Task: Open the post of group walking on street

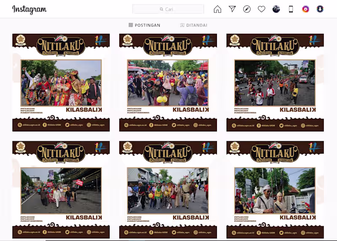Action: (168, 190)
